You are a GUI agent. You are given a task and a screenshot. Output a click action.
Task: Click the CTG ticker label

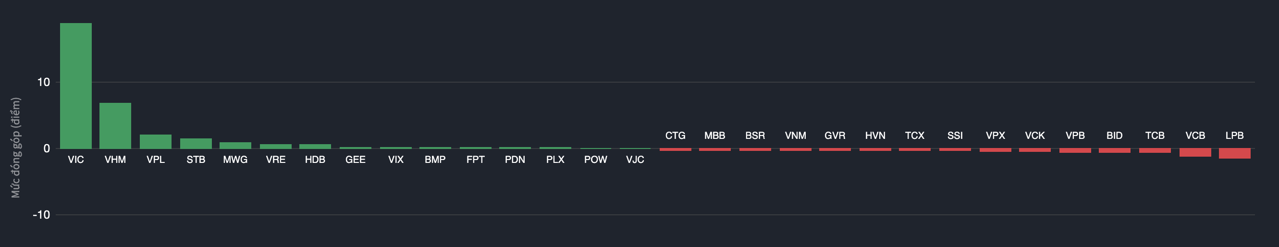click(675, 136)
